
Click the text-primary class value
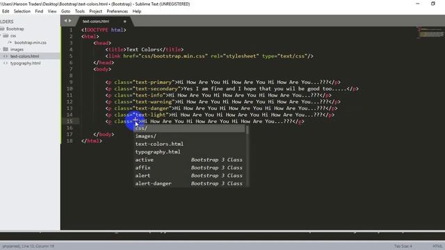click(153, 82)
